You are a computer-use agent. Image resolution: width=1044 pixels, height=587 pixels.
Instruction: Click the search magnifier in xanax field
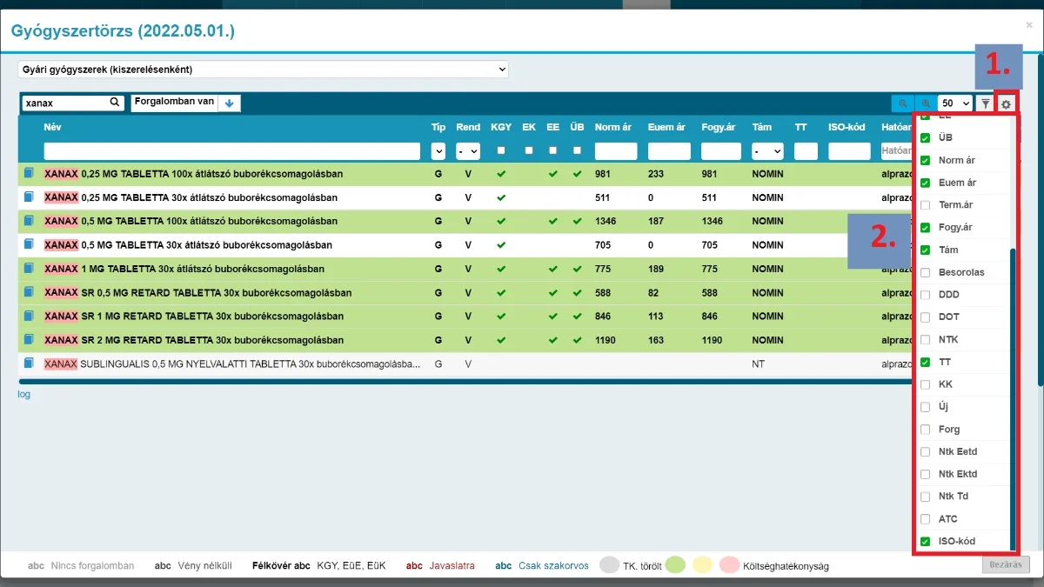pos(115,103)
